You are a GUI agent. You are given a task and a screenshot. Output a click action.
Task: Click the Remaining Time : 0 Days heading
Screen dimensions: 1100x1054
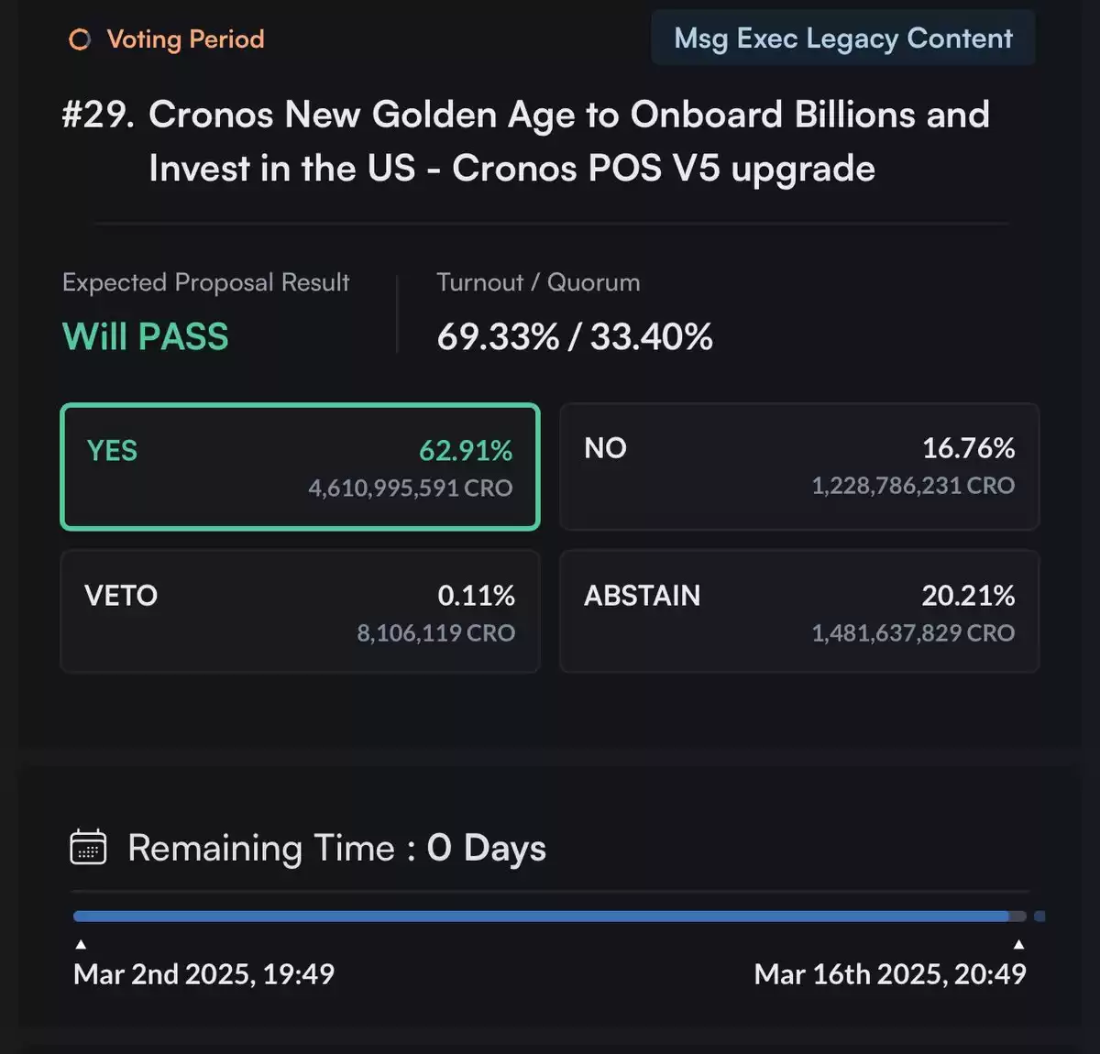(336, 848)
